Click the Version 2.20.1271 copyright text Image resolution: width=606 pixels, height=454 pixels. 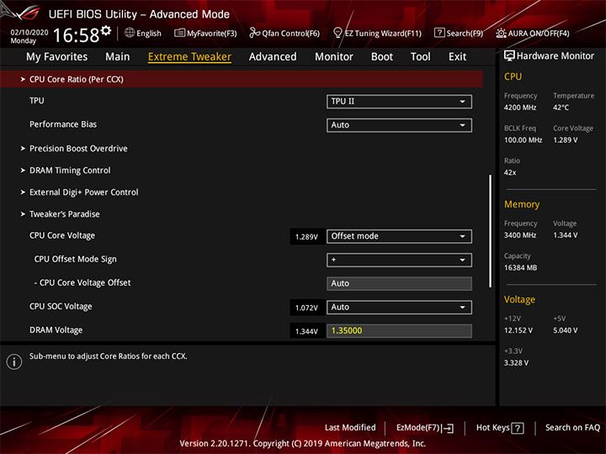pyautogui.click(x=303, y=444)
